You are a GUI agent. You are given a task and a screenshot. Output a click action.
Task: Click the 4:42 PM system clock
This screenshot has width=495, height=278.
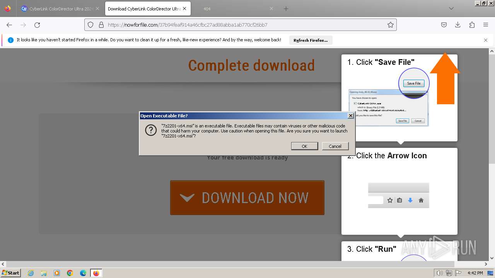tap(475, 273)
